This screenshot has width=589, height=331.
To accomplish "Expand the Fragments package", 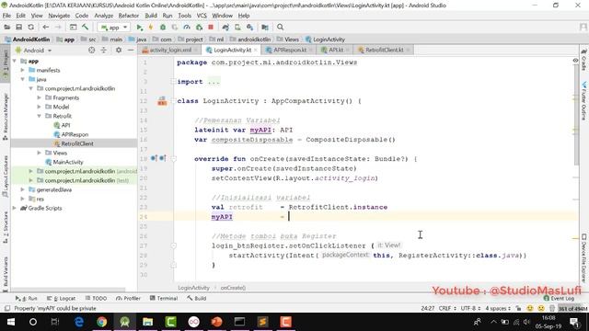I will [x=39, y=97].
